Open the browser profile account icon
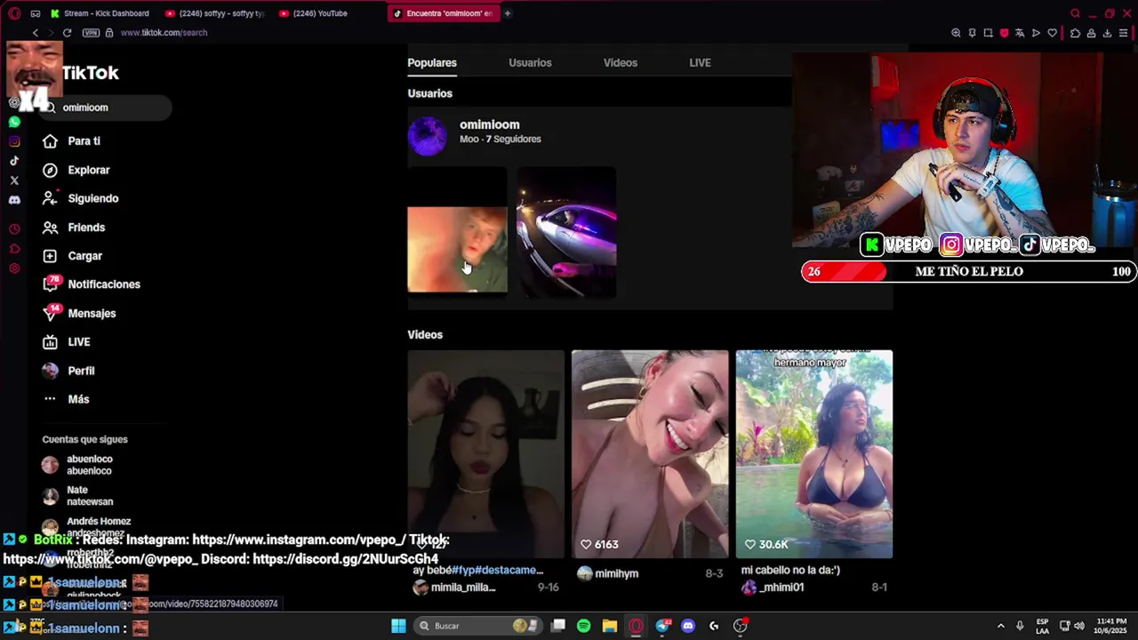This screenshot has width=1138, height=640. [1091, 33]
